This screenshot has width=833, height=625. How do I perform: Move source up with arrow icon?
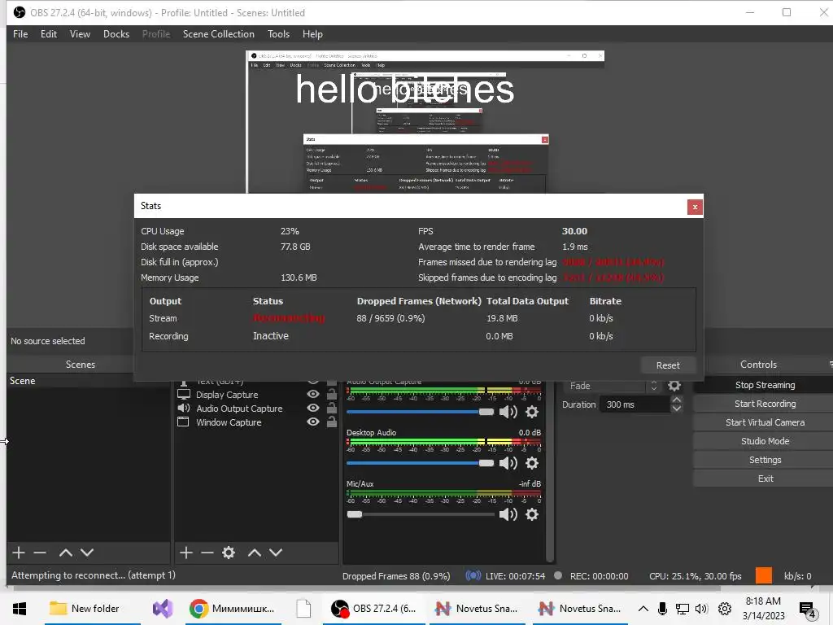tap(255, 553)
